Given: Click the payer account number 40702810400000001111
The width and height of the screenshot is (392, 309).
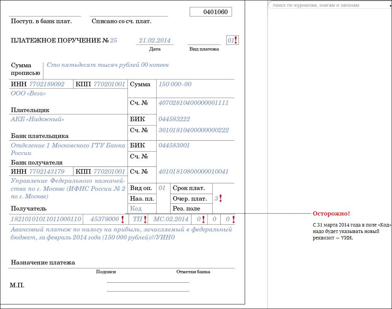Looking at the screenshot, I should pyautogui.click(x=193, y=103).
